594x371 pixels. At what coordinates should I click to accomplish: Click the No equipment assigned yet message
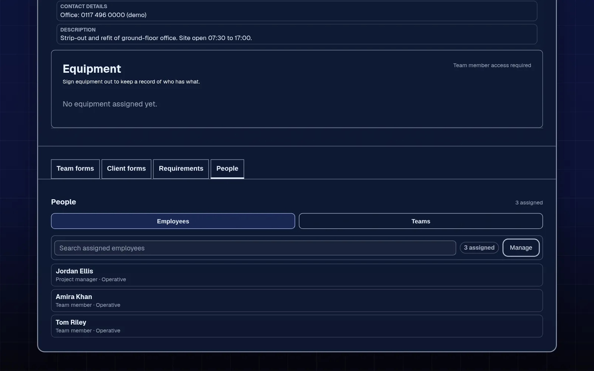(110, 104)
